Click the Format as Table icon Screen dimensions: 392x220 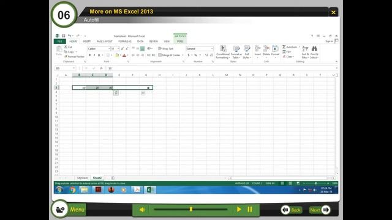[236, 49]
